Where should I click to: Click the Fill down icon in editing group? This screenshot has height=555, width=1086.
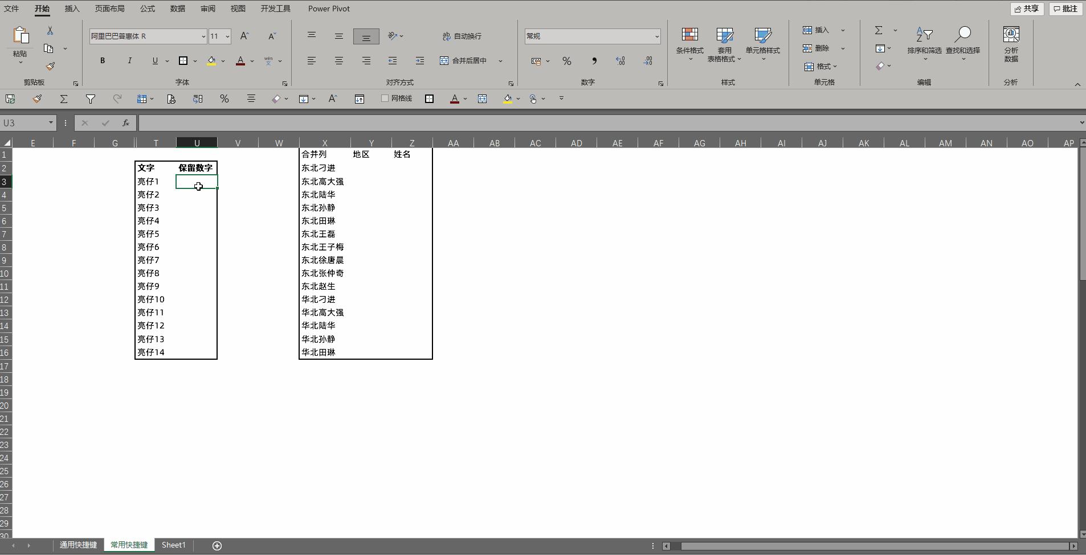coord(880,48)
